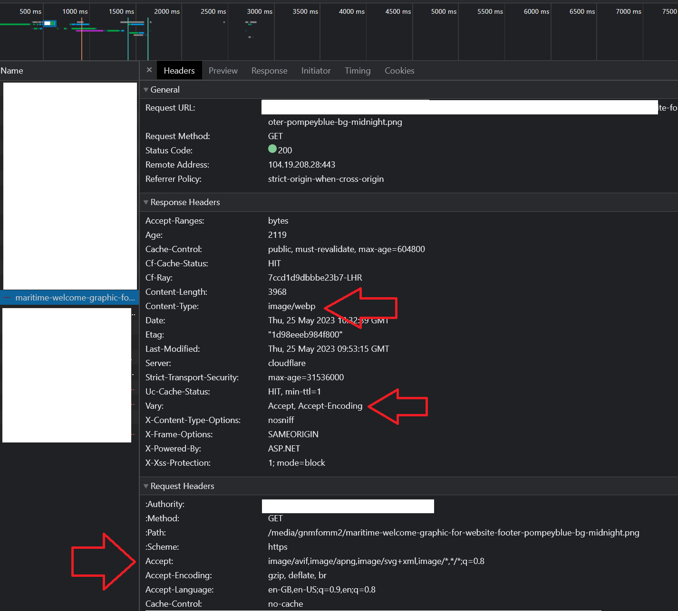
Task: Click the redacted :Authority value field
Action: (x=348, y=506)
